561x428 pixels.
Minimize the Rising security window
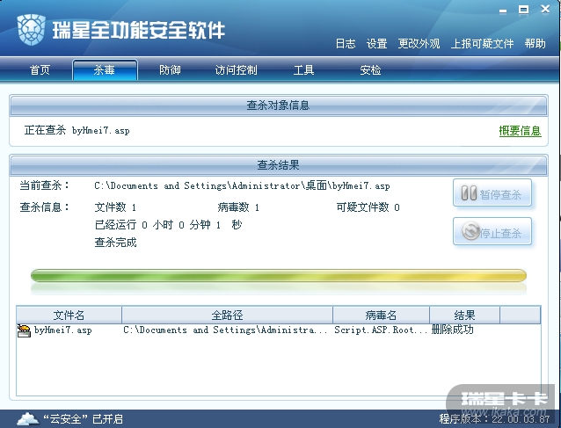(503, 11)
